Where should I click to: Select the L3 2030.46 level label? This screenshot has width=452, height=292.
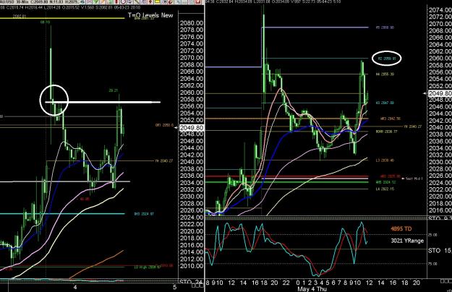[385, 160]
